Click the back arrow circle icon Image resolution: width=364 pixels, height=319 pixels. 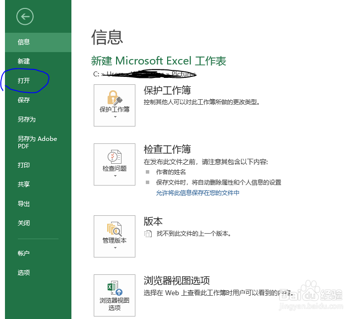pos(25,16)
